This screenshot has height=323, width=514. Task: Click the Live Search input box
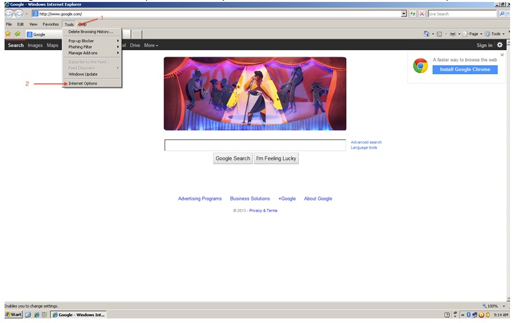click(x=462, y=14)
